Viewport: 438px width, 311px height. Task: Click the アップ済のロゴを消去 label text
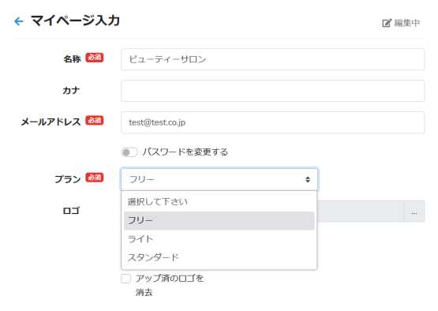170,285
